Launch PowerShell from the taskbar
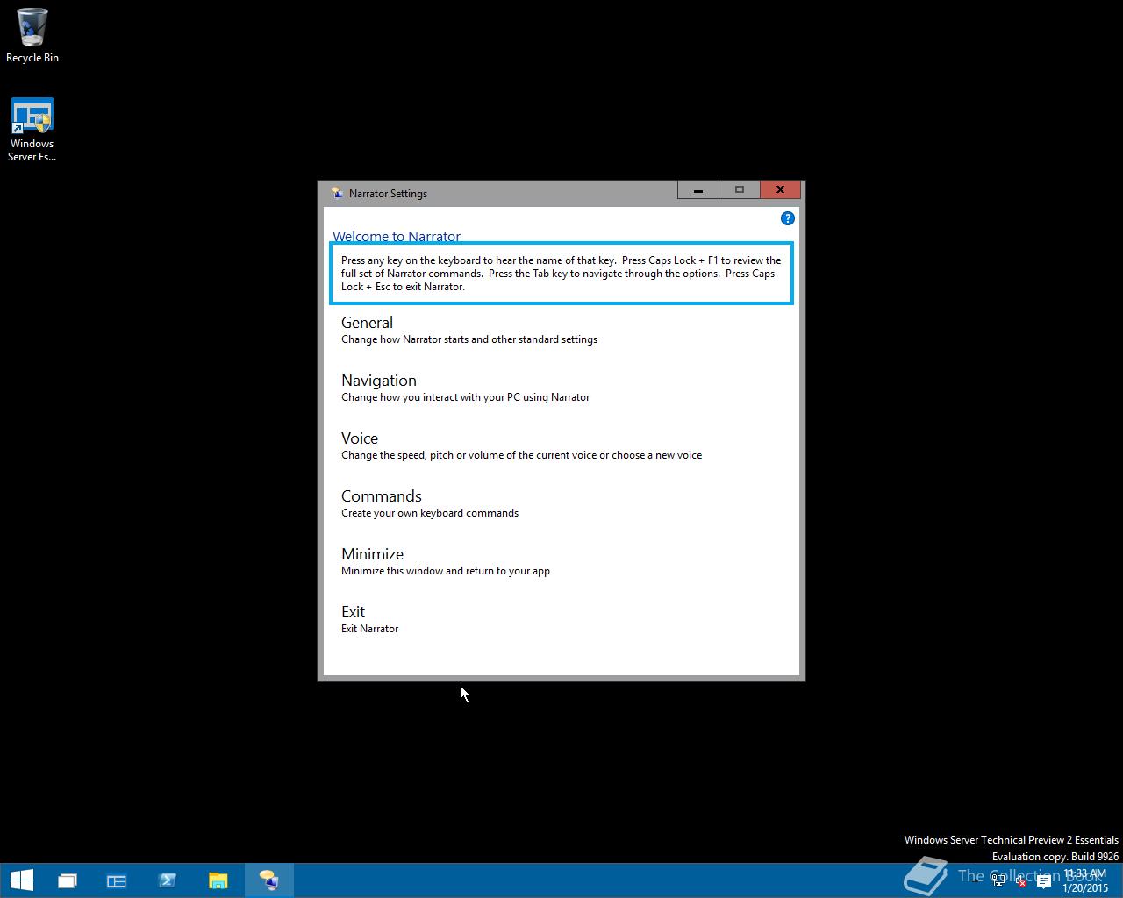This screenshot has width=1123, height=898. point(168,880)
